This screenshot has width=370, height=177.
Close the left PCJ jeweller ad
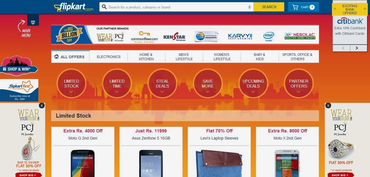point(42,105)
